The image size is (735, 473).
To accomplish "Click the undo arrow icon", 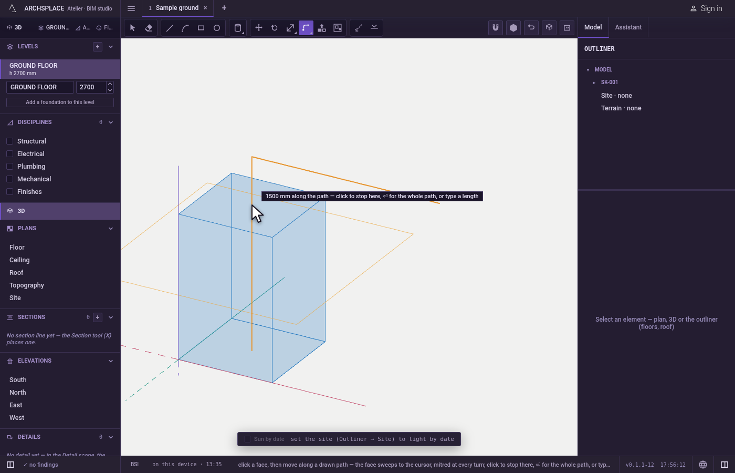I will (x=531, y=28).
